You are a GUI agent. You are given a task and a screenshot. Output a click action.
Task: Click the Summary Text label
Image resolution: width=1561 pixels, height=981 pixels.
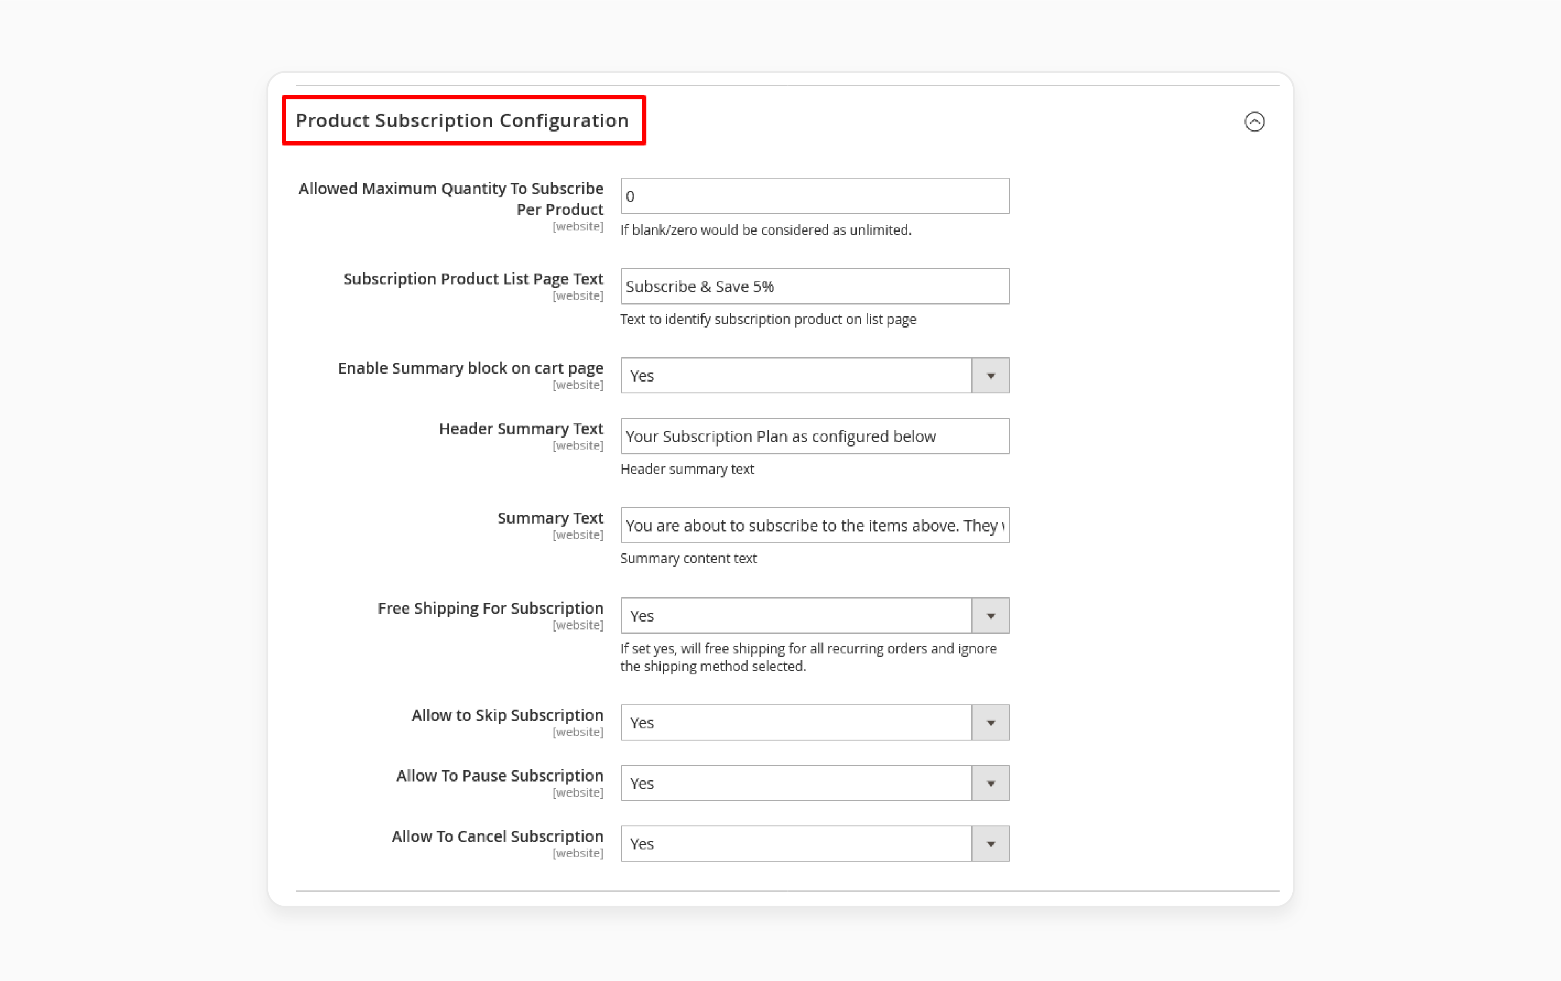(x=551, y=518)
